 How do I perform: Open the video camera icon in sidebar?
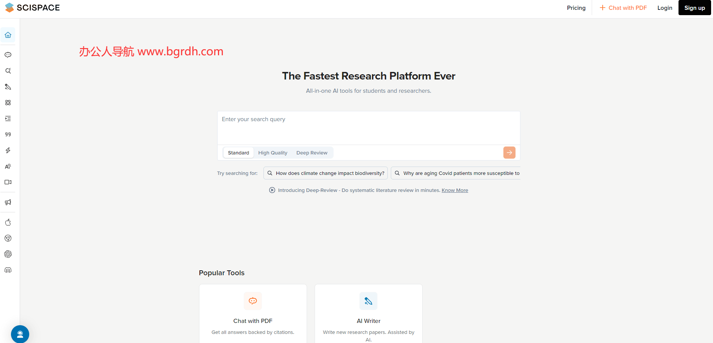pos(8,182)
